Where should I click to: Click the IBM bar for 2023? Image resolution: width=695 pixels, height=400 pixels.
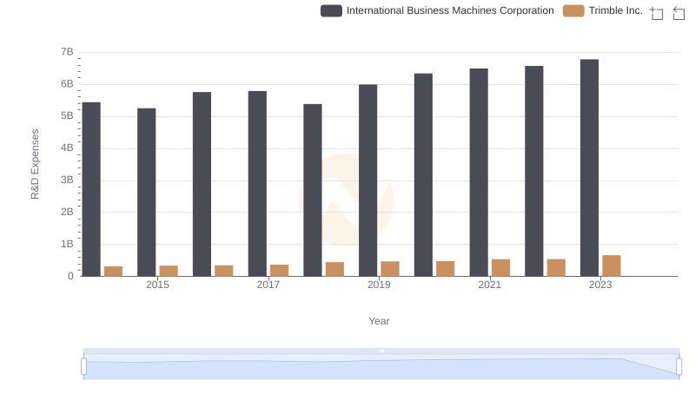point(589,167)
